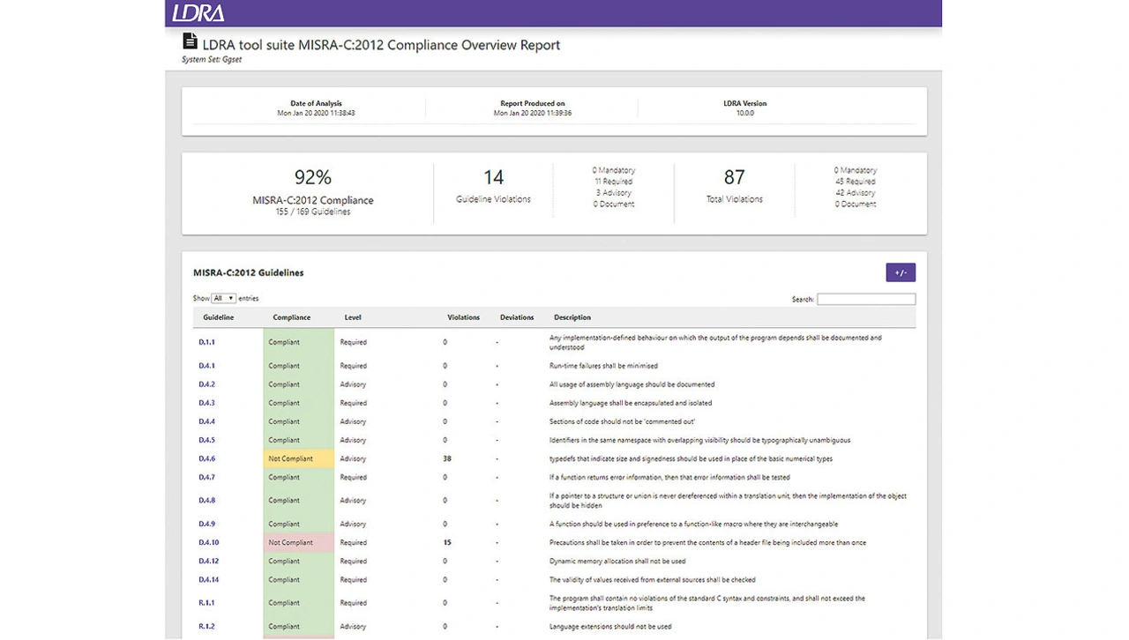Sort table by Compliance column header
Screen dimensions: 1129x640
tap(291, 317)
